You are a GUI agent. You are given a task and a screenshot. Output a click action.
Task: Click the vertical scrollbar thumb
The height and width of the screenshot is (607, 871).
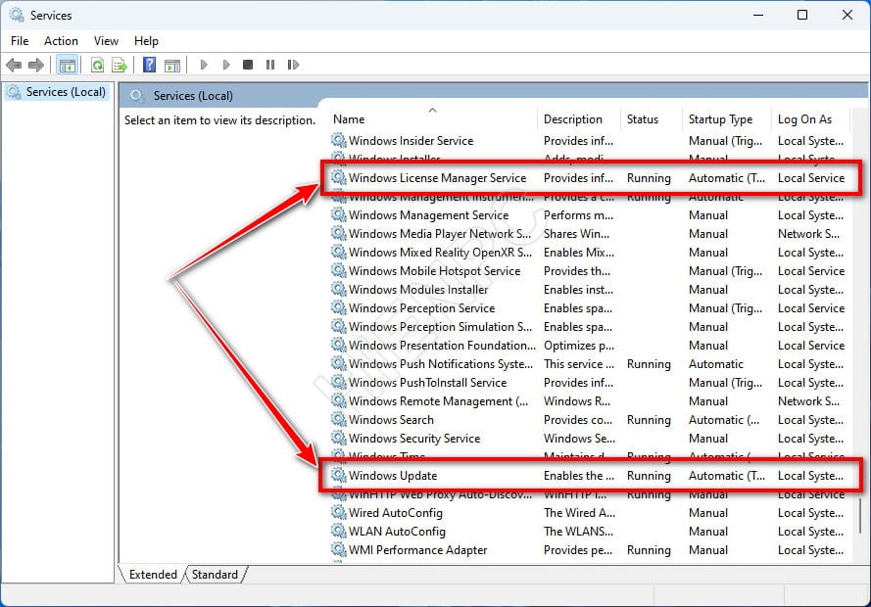(x=860, y=515)
